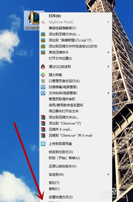Select 上传到百度网盘
Image resolution: width=133 pixels, height=202 pixels.
[76, 144]
